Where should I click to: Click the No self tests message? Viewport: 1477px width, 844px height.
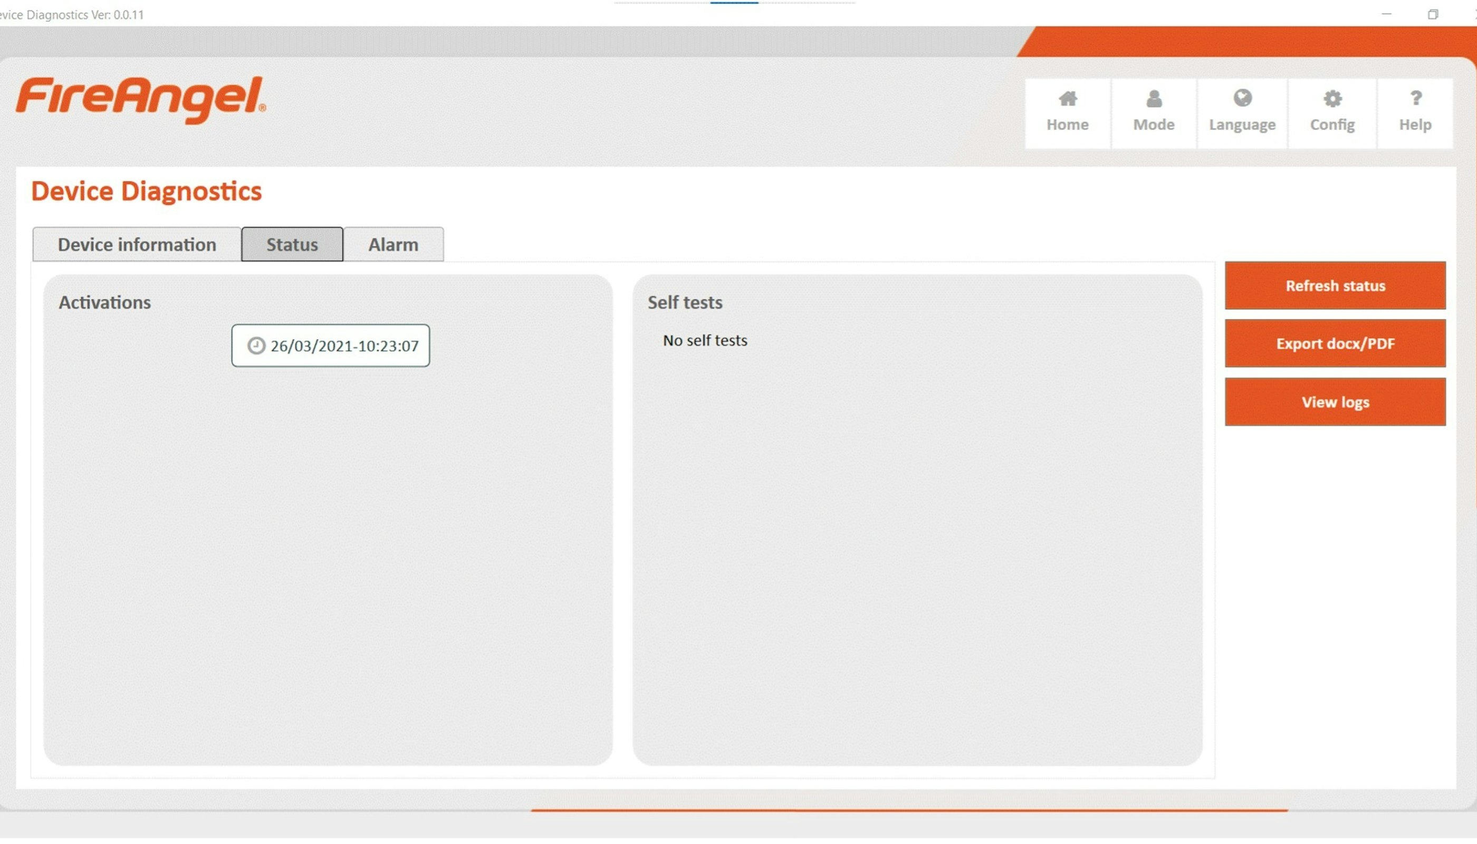705,341
